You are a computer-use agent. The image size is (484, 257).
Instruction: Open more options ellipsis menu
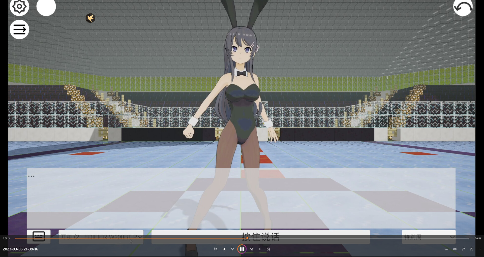480,249
